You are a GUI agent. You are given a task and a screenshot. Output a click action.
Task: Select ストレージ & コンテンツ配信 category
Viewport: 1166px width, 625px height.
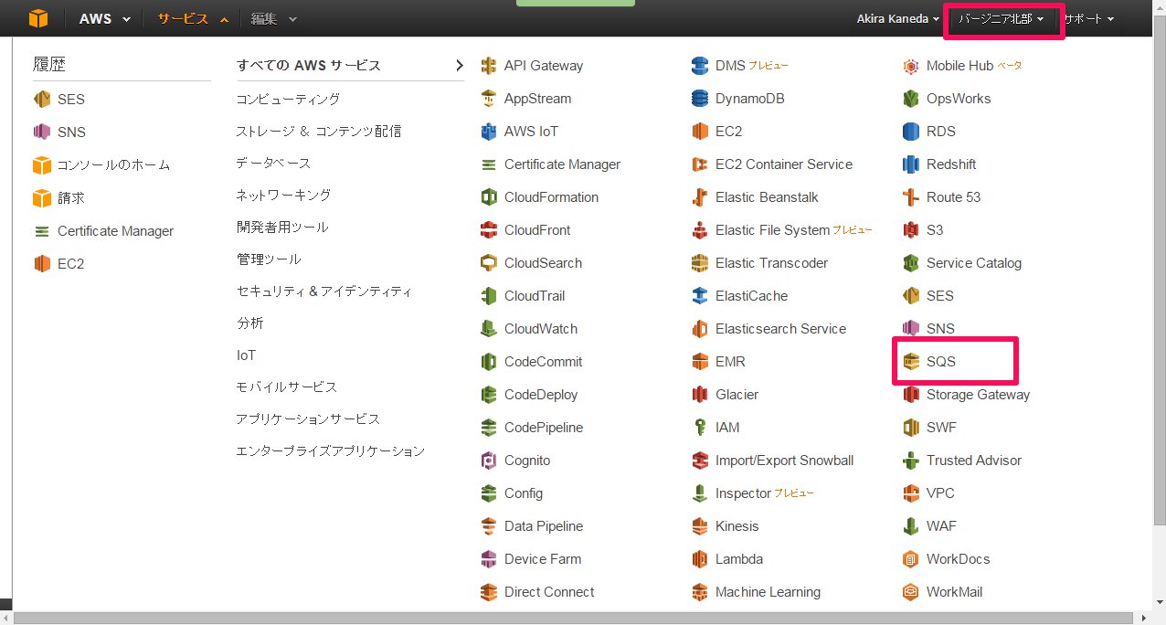[x=318, y=131]
